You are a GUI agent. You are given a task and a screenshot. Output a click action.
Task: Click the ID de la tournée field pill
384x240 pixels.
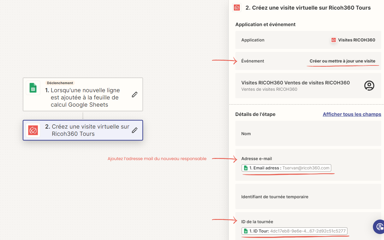(294, 231)
